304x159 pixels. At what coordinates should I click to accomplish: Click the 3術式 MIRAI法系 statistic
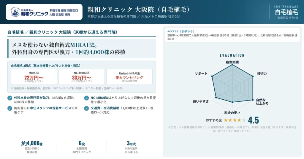click(131, 147)
